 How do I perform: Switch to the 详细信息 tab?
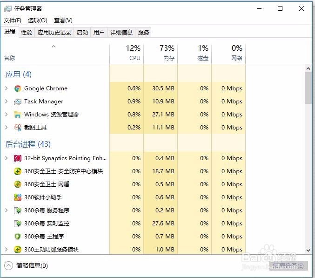click(121, 32)
